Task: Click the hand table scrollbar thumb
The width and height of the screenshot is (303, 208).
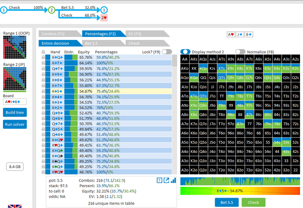Action: [x=174, y=60]
